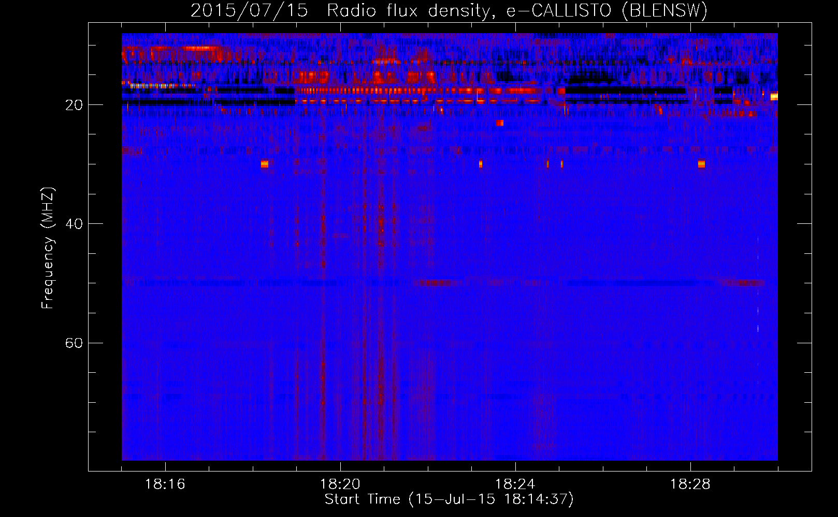This screenshot has width=838, height=517.
Task: Click the 'Frequency (MHZ)' axis label
Action: click(48, 248)
